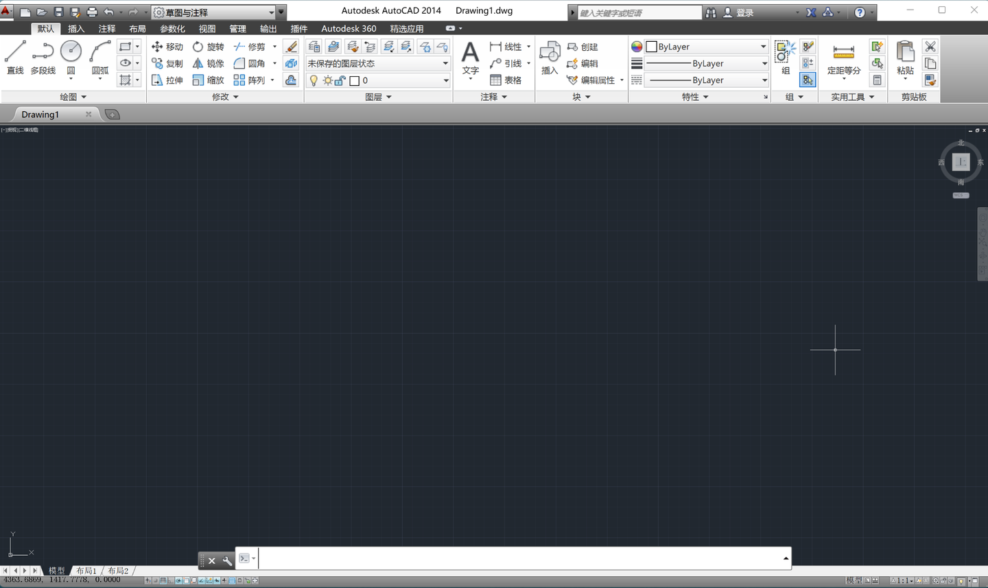The height and width of the screenshot is (588, 988).
Task: Click the 线性 (Linear dimension) tool
Action: [506, 47]
